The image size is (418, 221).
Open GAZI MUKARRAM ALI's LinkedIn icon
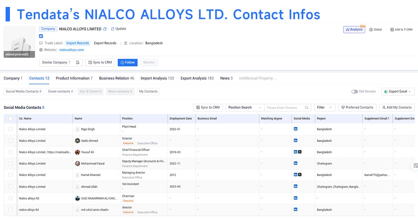295,198
